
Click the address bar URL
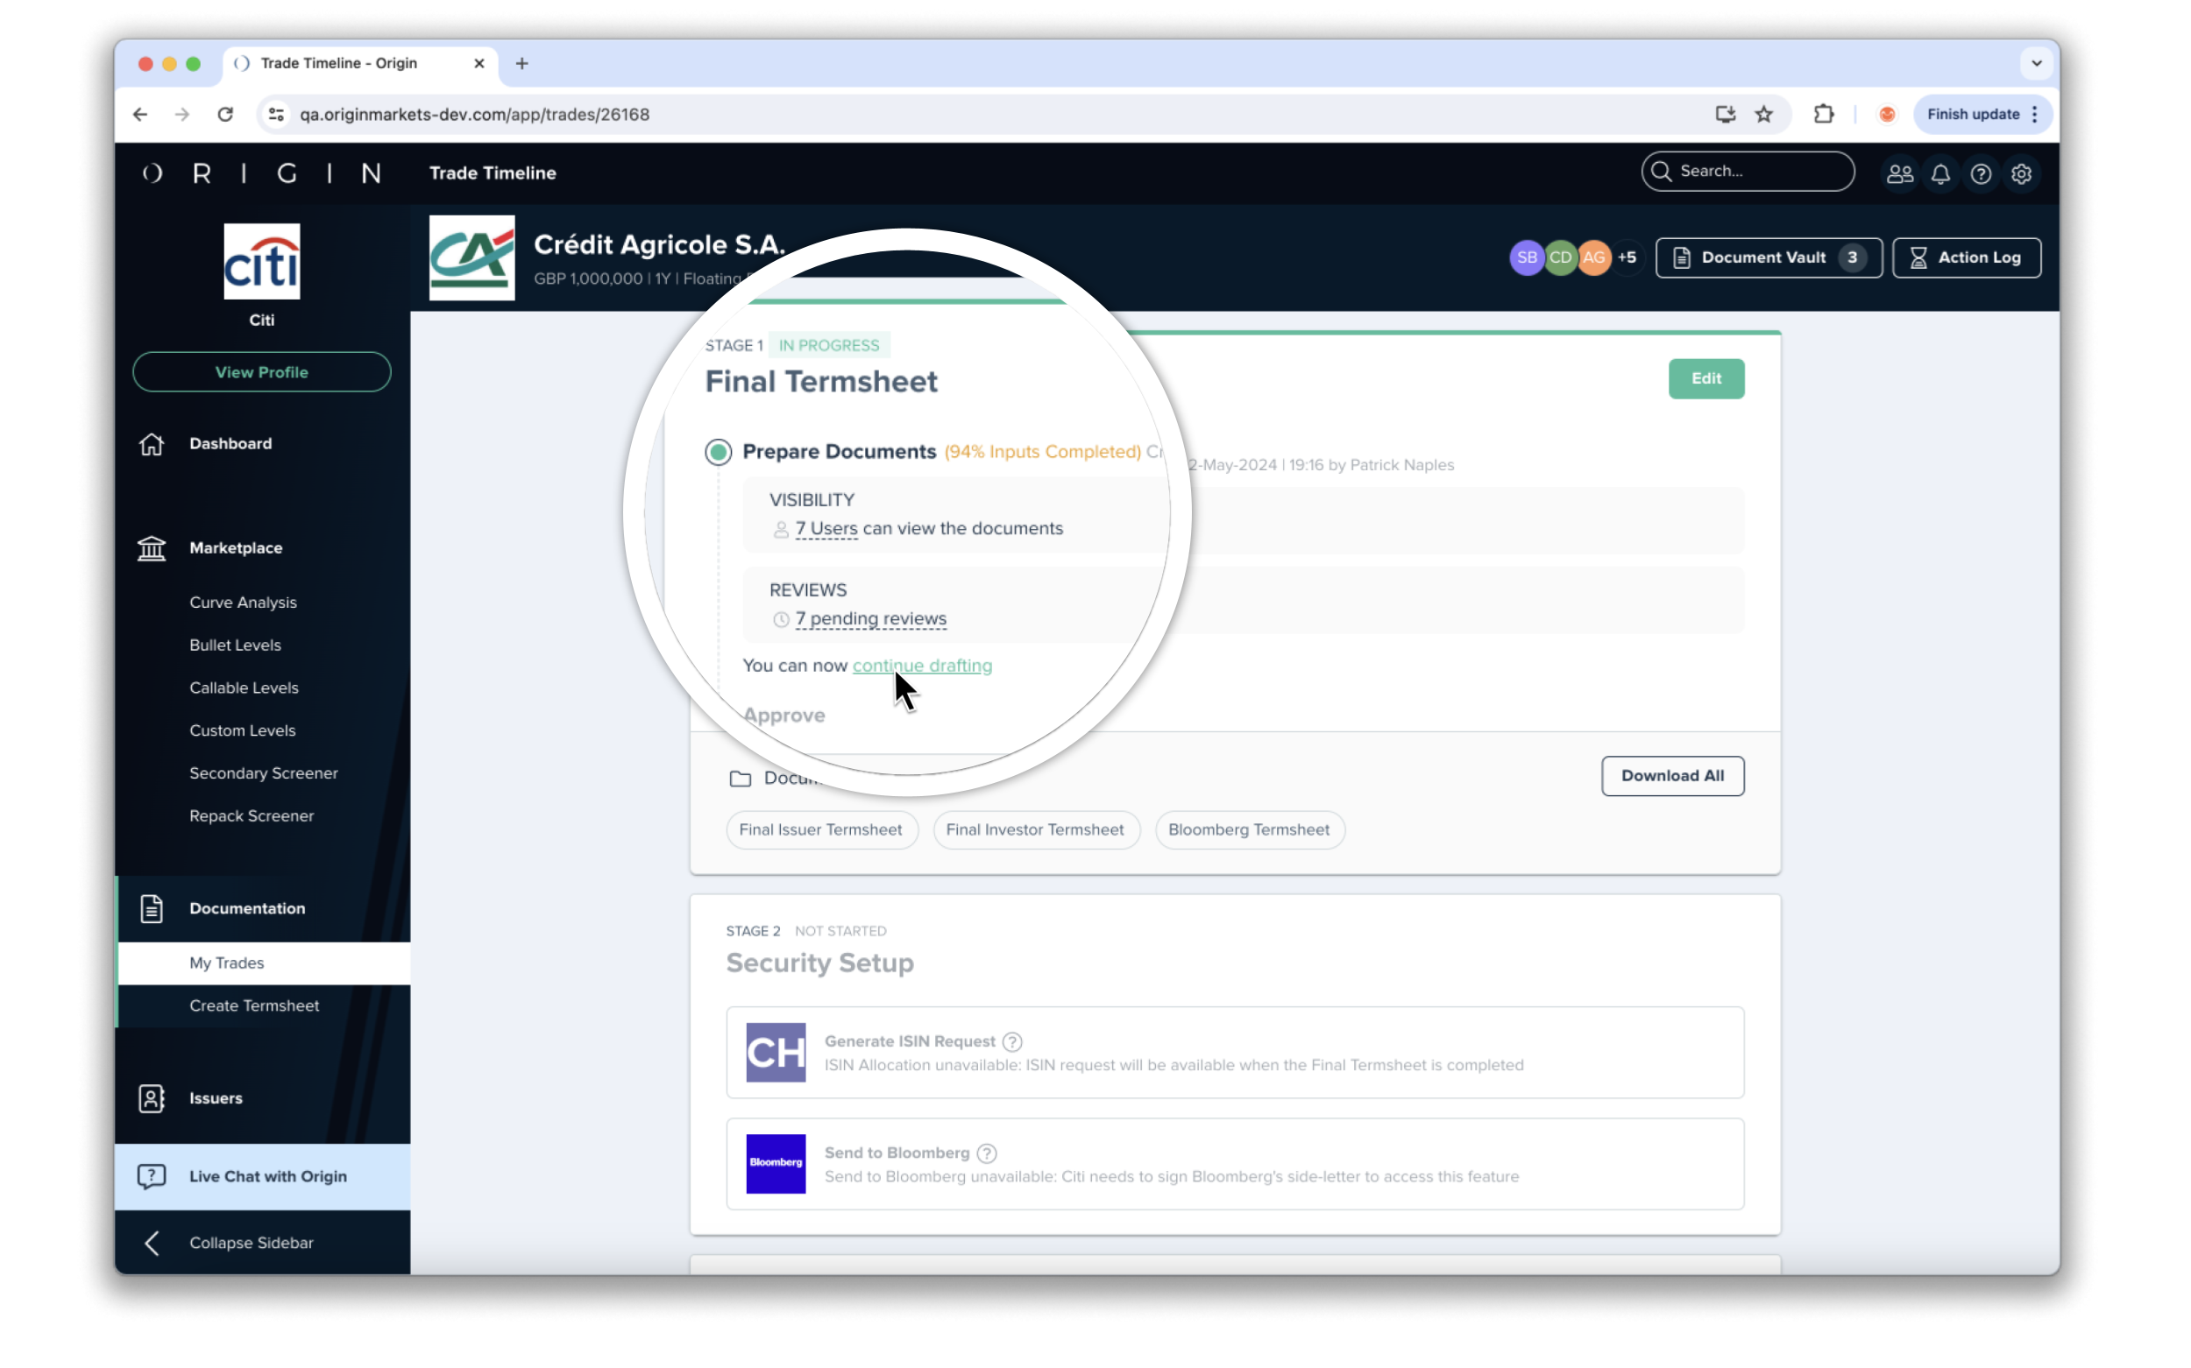474,114
